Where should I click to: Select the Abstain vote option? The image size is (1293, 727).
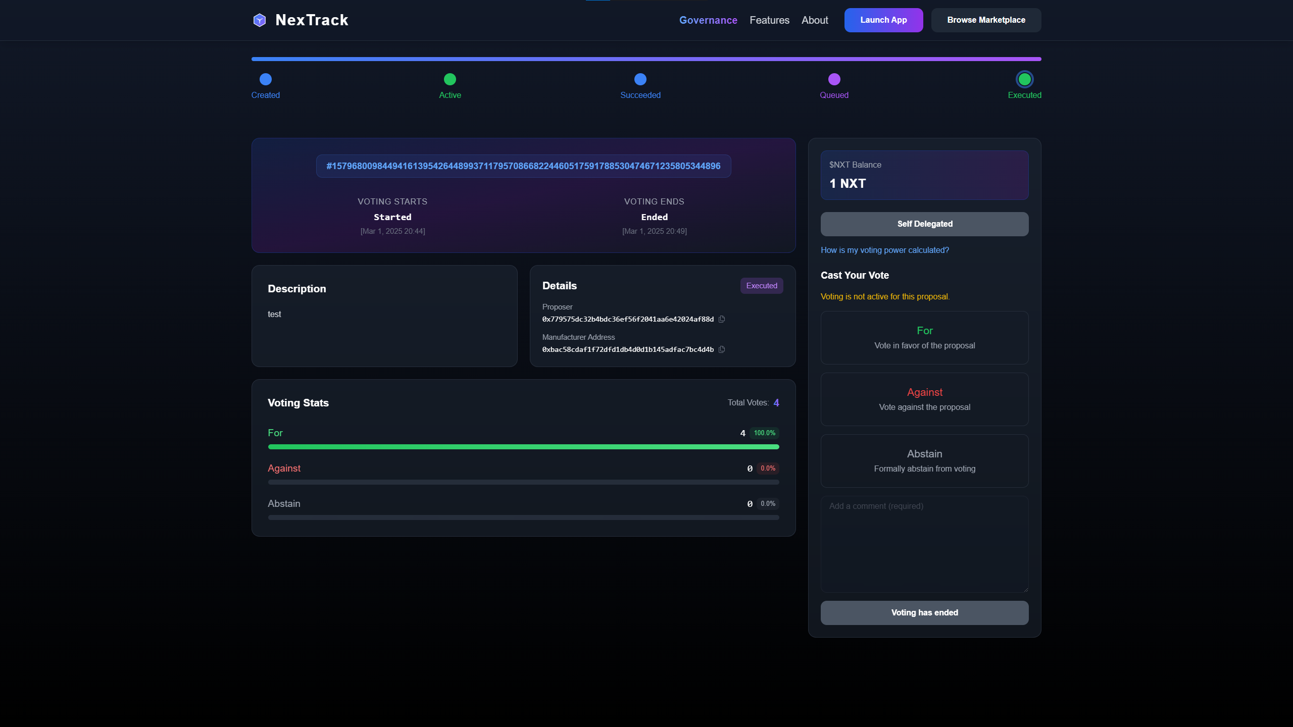tap(924, 460)
